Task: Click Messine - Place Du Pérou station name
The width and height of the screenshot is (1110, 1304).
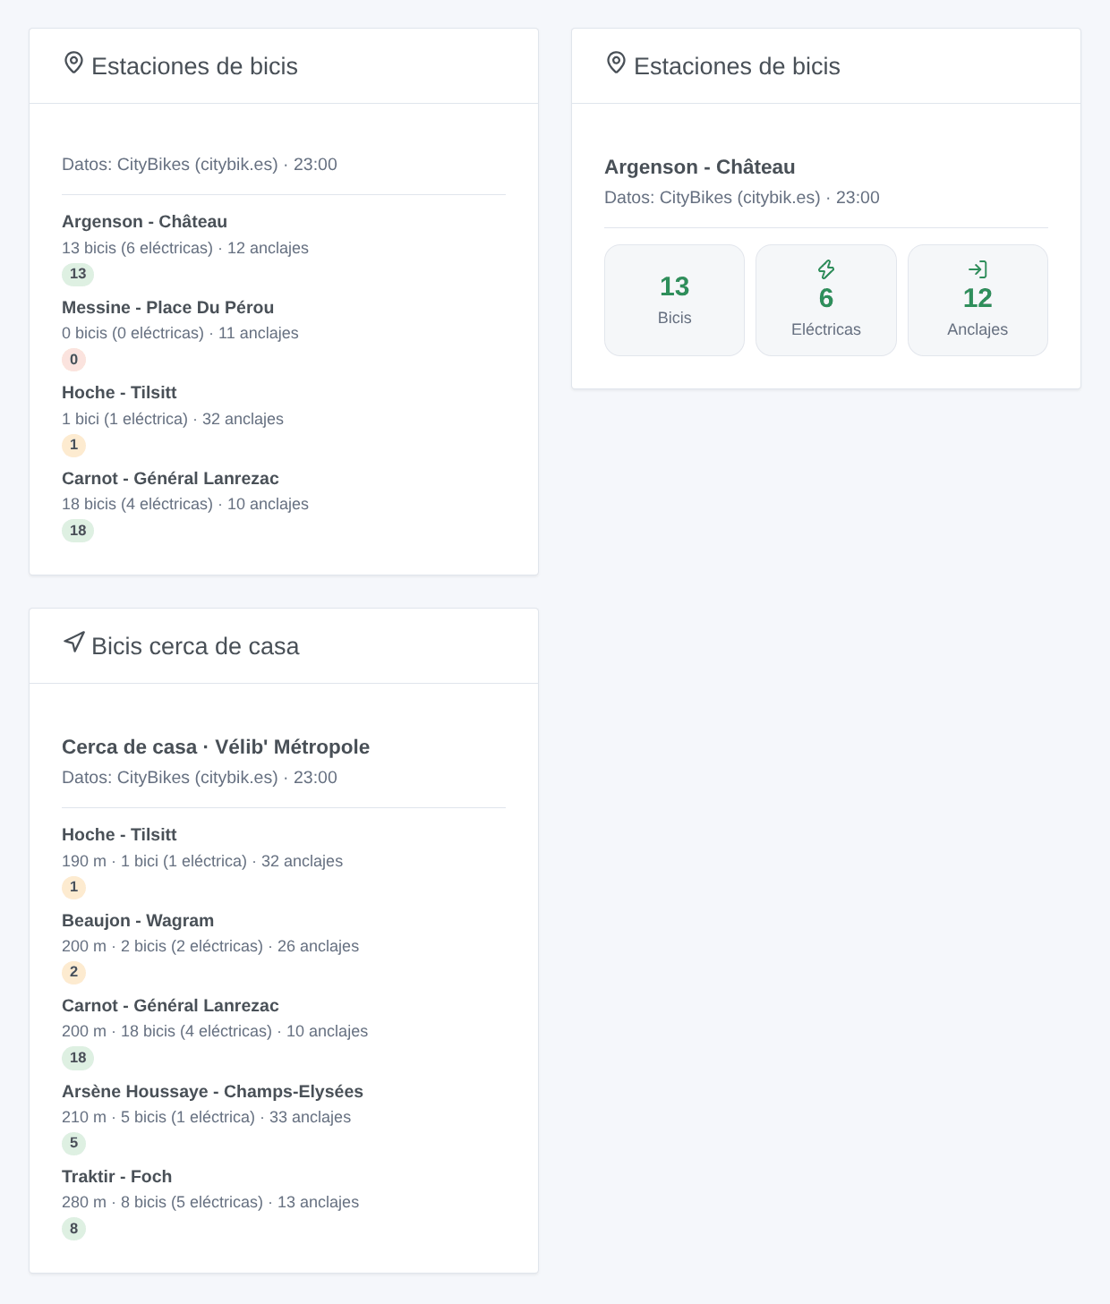Action: tap(167, 307)
